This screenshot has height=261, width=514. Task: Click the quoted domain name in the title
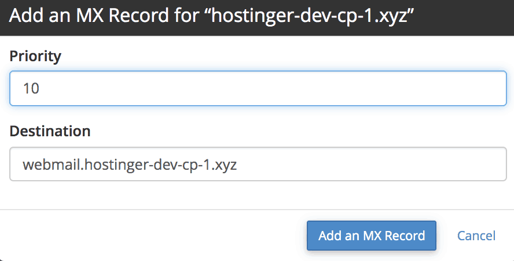tap(314, 16)
